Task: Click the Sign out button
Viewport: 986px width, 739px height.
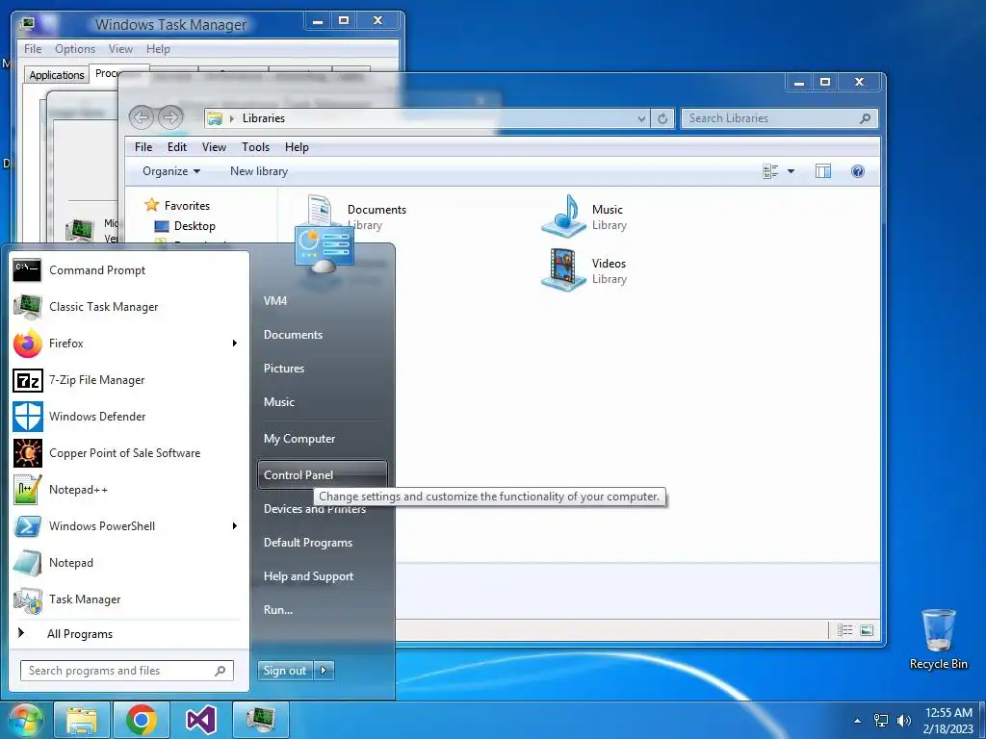Action: [x=285, y=671]
